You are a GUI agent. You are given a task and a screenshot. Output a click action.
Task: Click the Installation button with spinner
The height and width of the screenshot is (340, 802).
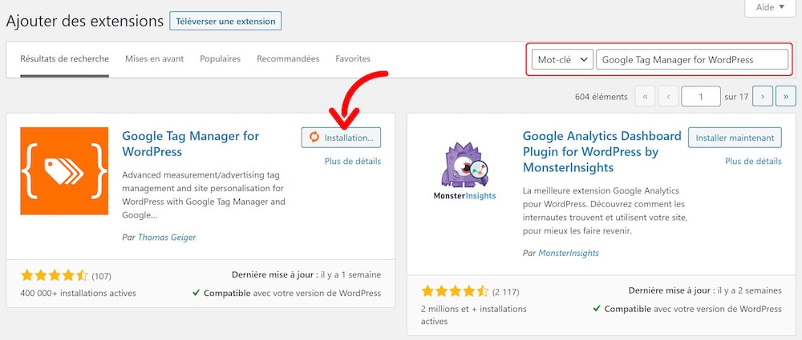point(341,138)
